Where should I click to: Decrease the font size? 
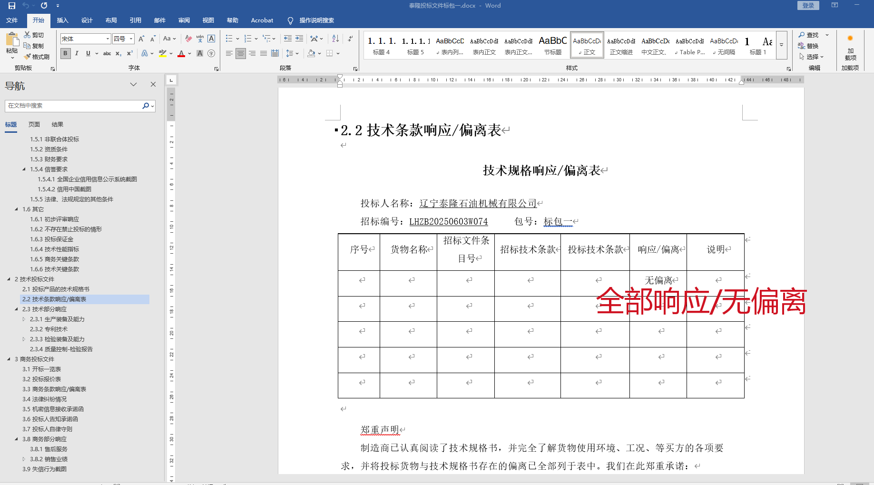(153, 39)
